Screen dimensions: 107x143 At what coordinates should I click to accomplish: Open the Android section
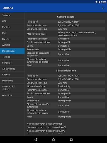[12, 45]
